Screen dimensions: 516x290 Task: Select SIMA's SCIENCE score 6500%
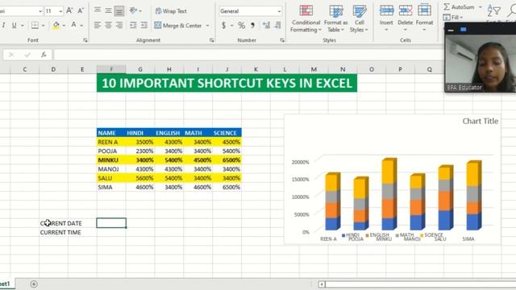(227, 187)
